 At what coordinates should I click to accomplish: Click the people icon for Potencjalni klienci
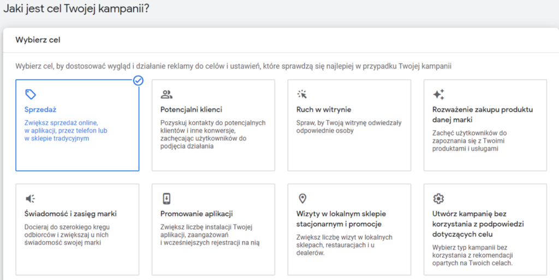166,94
